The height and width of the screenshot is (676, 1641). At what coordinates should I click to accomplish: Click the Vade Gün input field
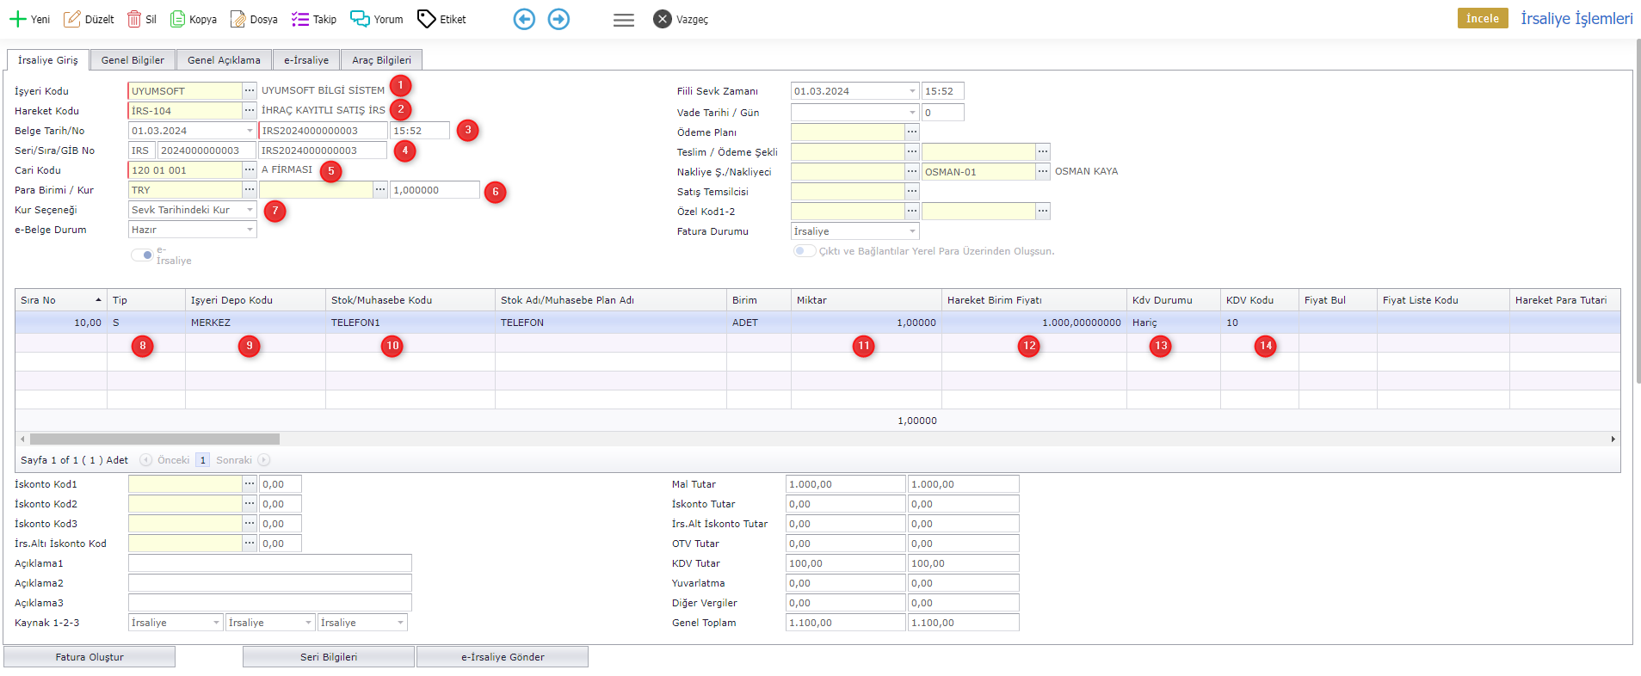[x=943, y=112]
